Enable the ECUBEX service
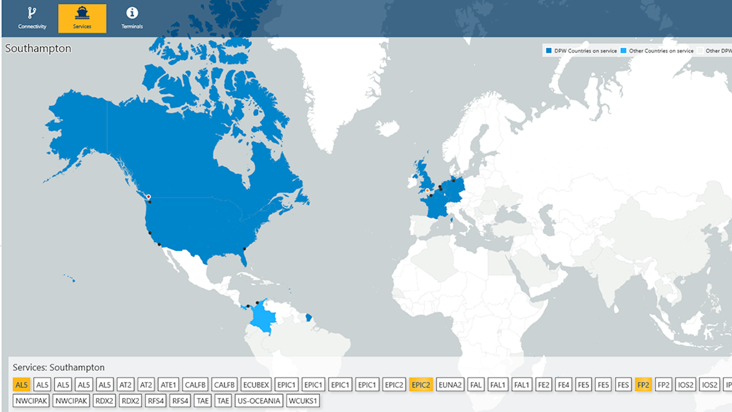 (256, 385)
